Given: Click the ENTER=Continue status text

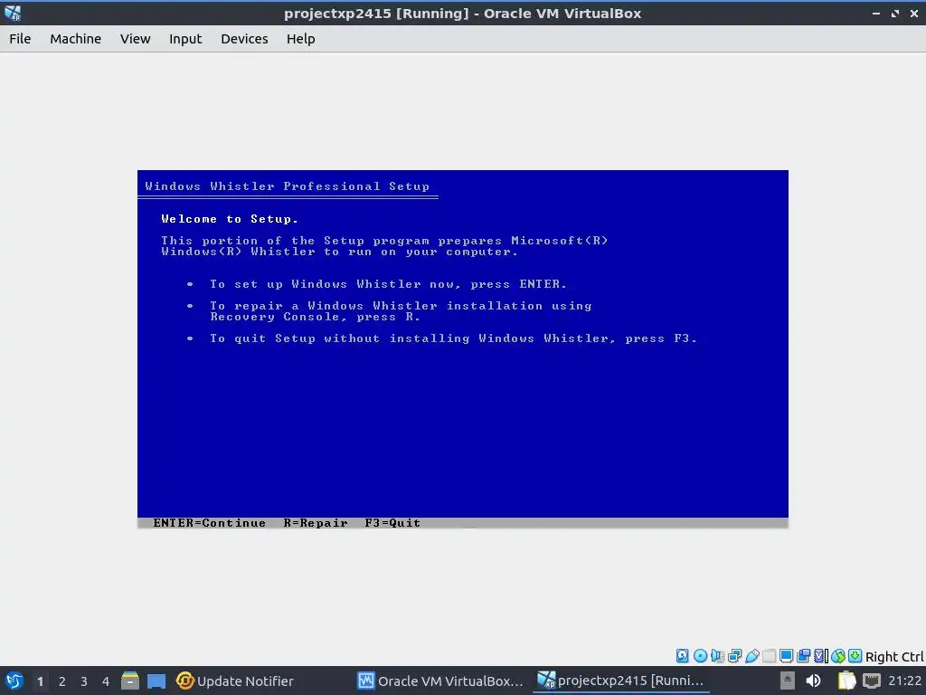Looking at the screenshot, I should click(209, 523).
